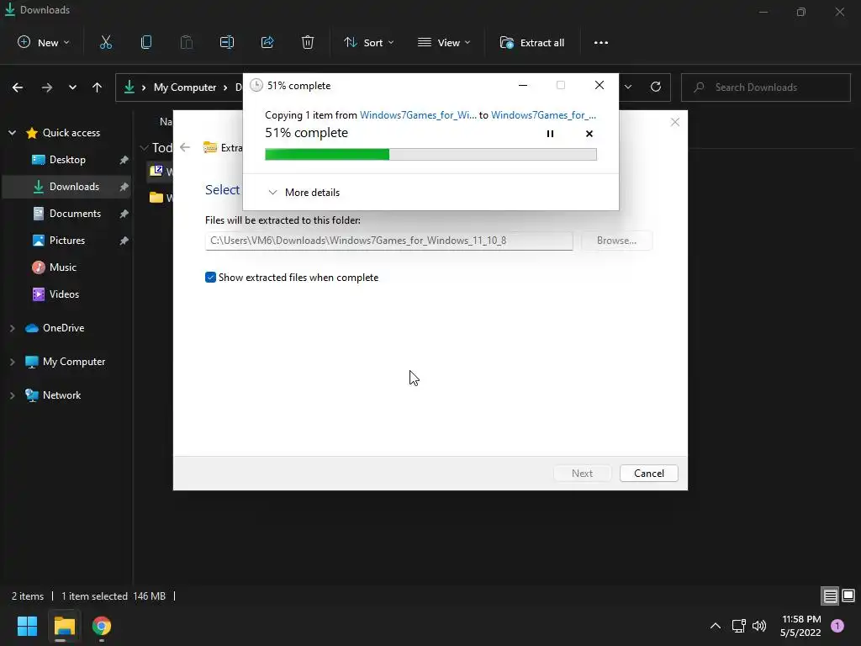
Task: Click the Share icon in toolbar
Action: pos(267,42)
